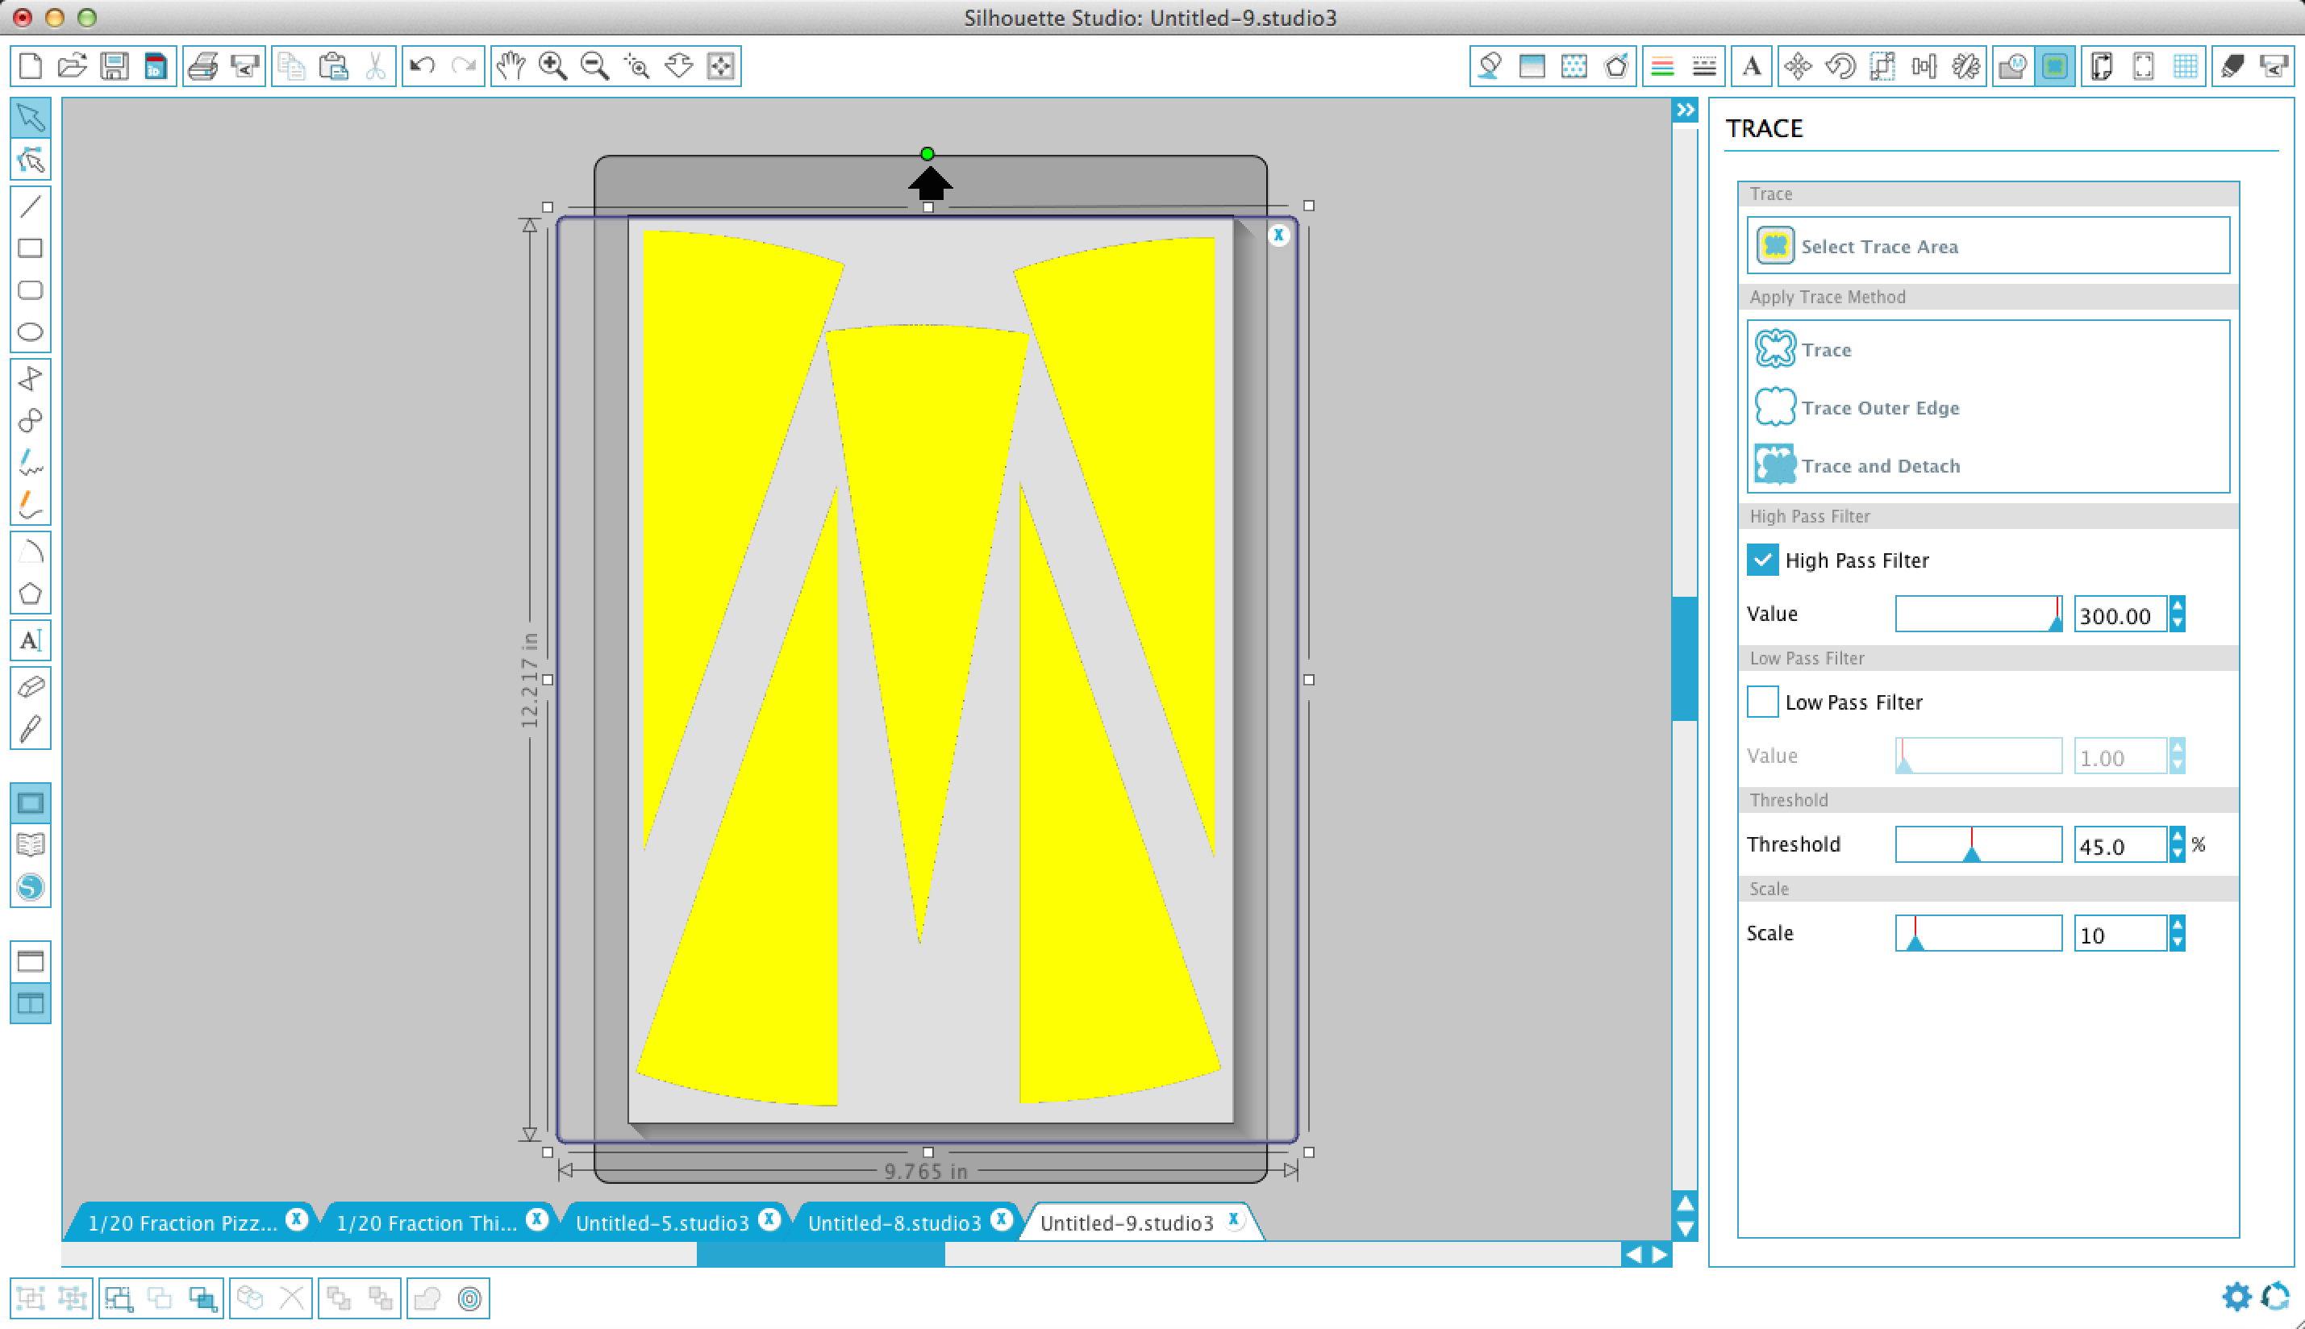This screenshot has width=2305, height=1329.
Task: Select the Pan hand tool
Action: (x=511, y=65)
